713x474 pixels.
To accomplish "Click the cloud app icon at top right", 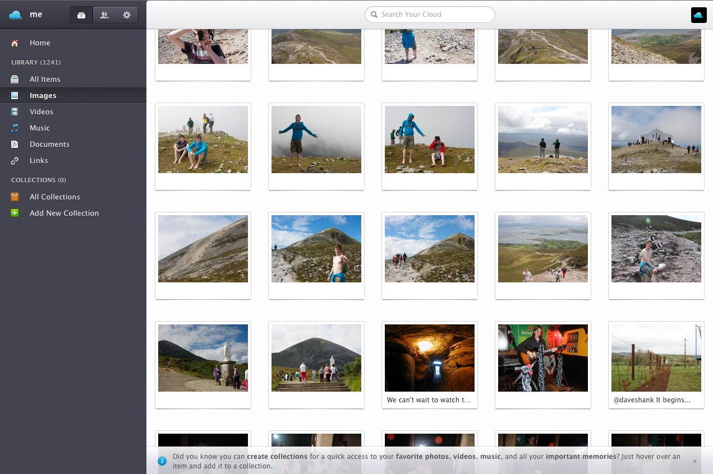I will pos(698,15).
